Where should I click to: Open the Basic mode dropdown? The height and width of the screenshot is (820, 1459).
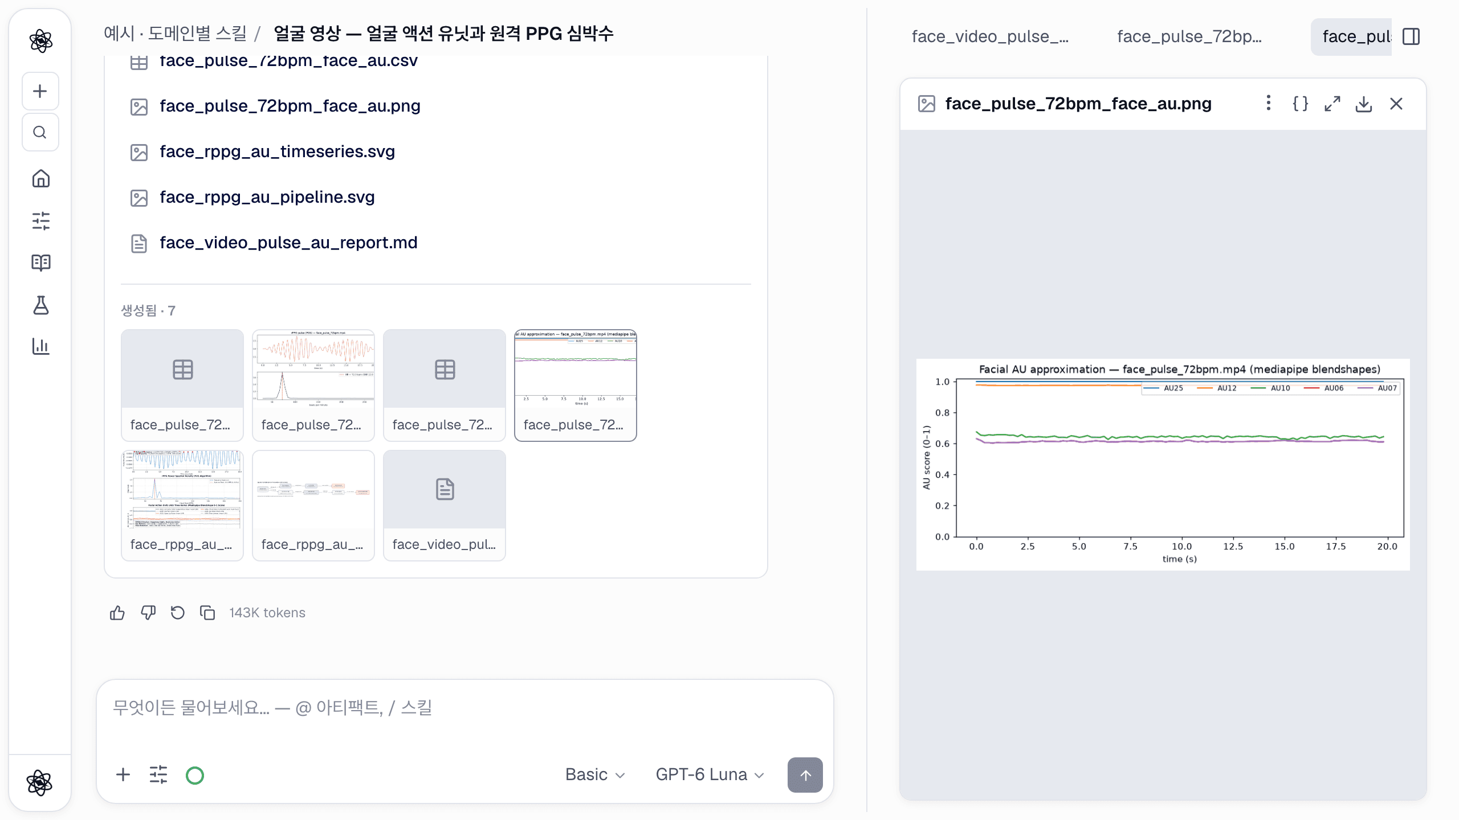(x=595, y=774)
